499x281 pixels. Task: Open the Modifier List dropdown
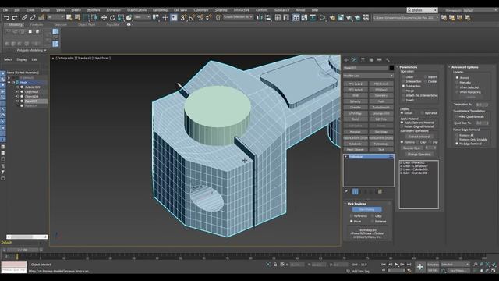click(x=368, y=76)
